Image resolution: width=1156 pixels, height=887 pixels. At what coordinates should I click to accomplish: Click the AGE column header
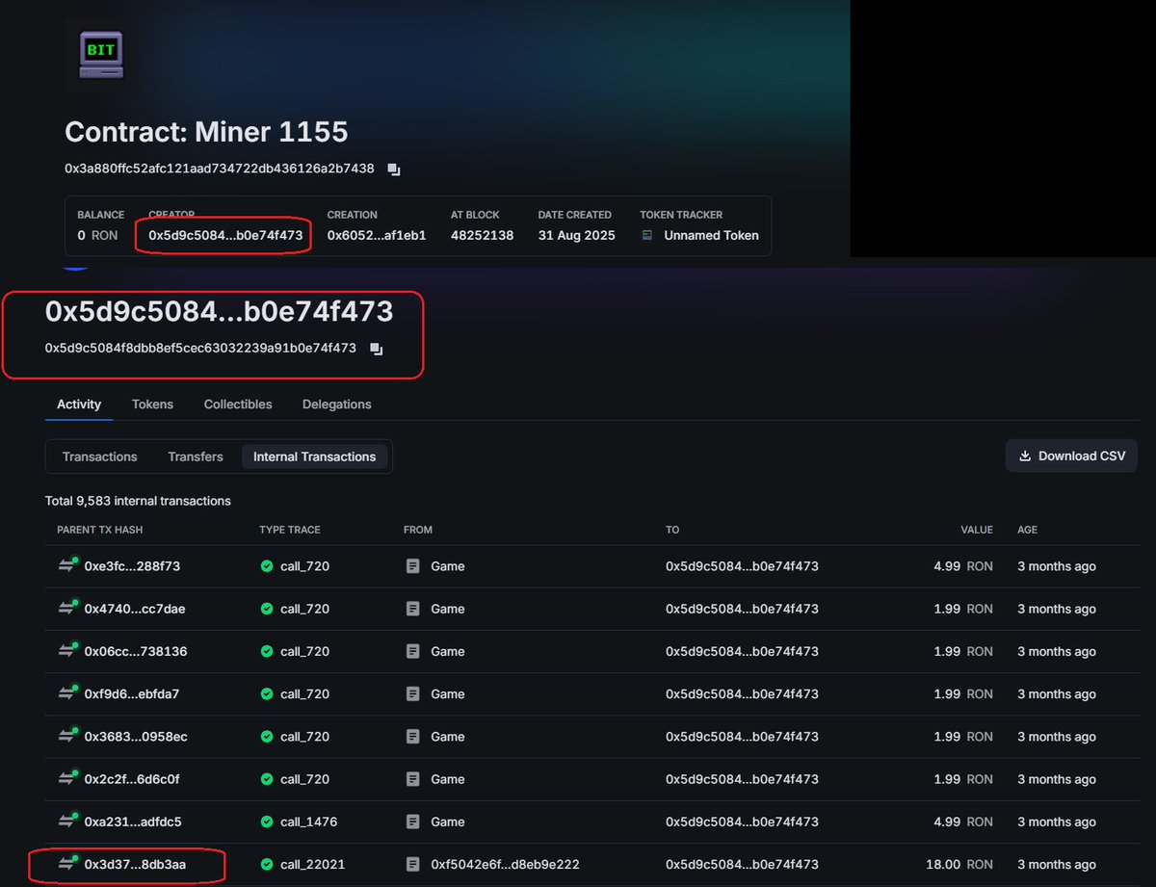click(1027, 530)
